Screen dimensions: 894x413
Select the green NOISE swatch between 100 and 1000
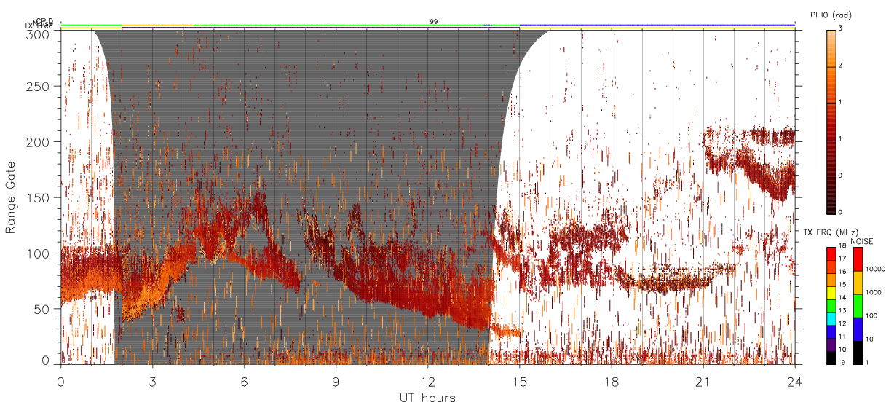[x=858, y=306]
